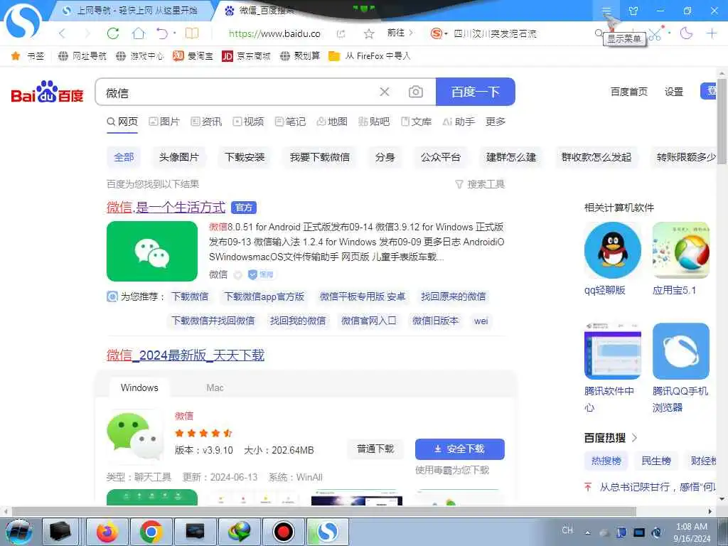Screen dimensions: 728x546
Task: Expand 更多 search categories
Action: tap(496, 122)
